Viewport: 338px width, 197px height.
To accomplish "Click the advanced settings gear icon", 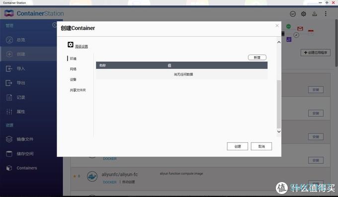I will coord(70,45).
